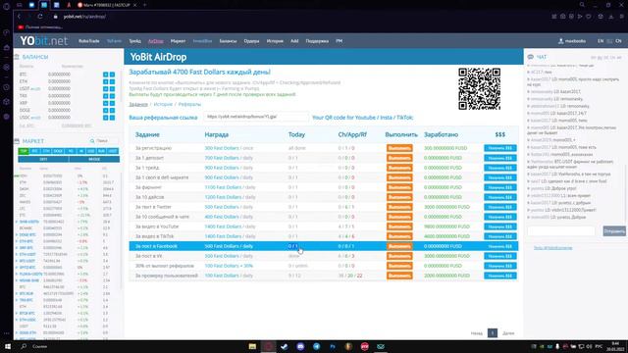Go to Маркет in top navigation
The width and height of the screenshot is (628, 353).
pyautogui.click(x=178, y=41)
